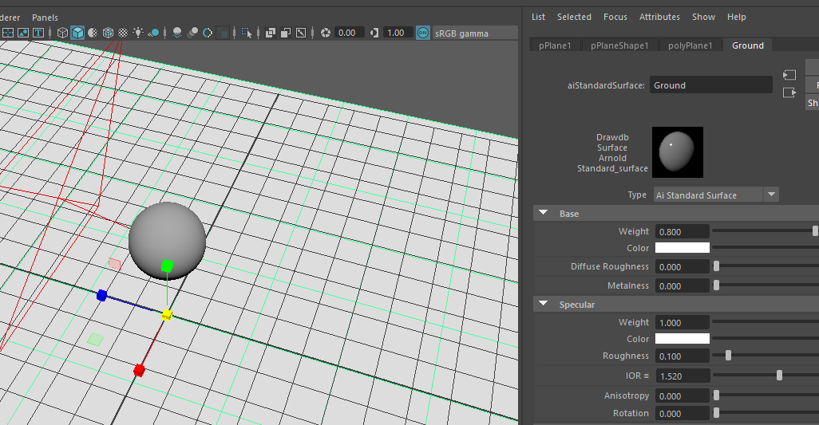Image resolution: width=819 pixels, height=425 pixels.
Task: Click the Specular Weight 1.000 field
Action: tap(682, 323)
